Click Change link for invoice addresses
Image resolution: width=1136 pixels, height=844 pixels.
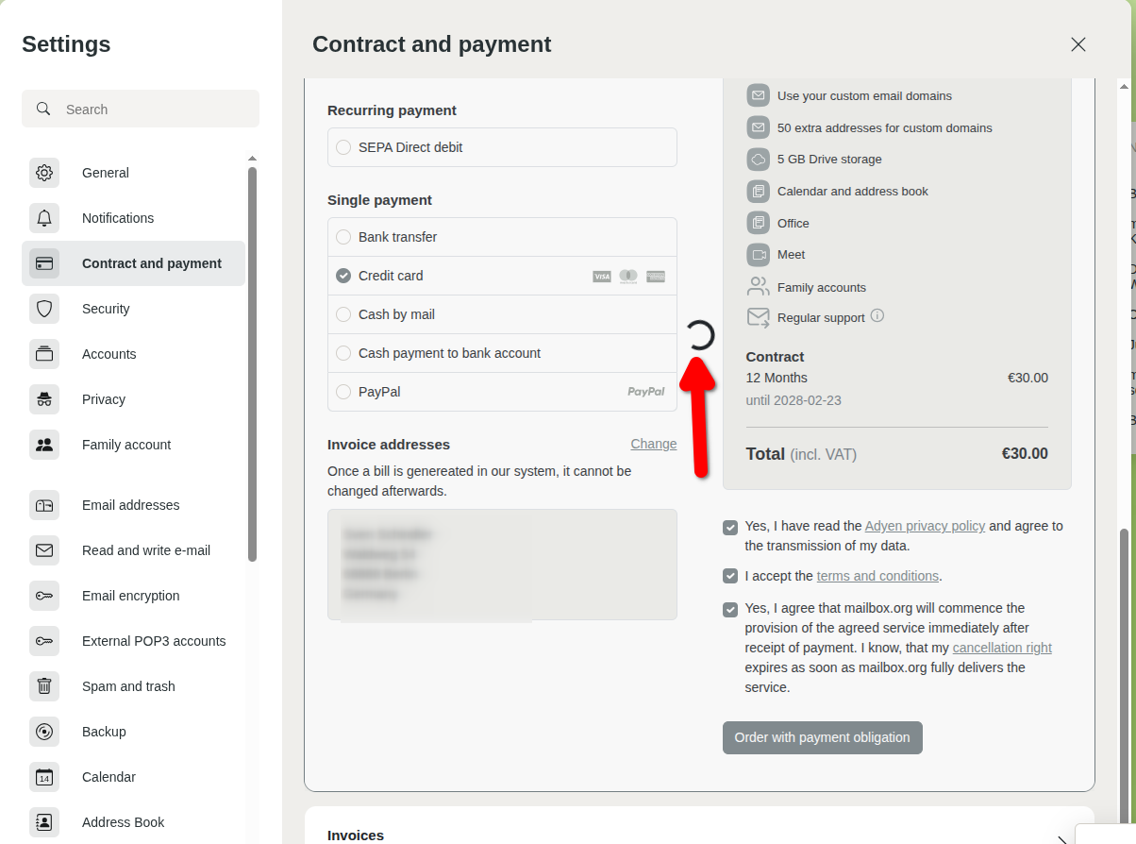click(653, 444)
